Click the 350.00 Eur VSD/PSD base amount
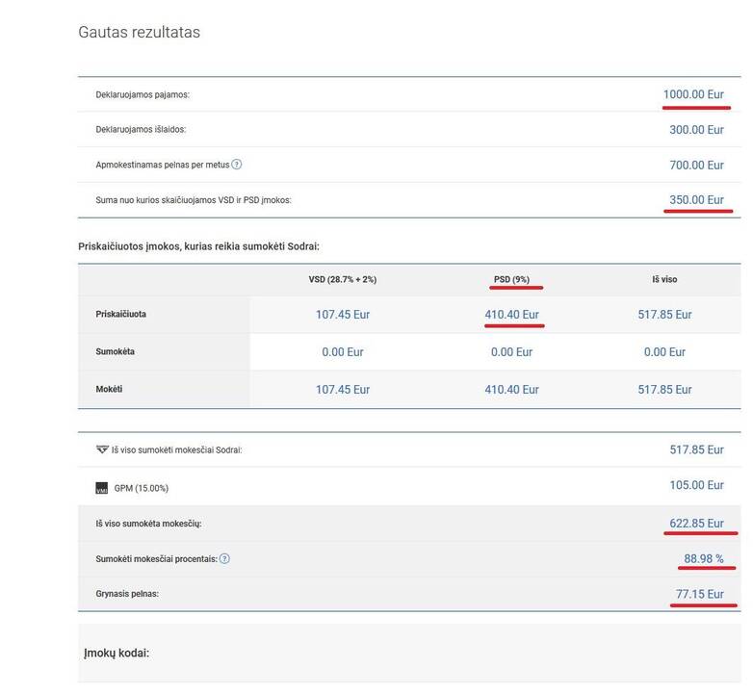The image size is (753, 693). click(x=696, y=199)
